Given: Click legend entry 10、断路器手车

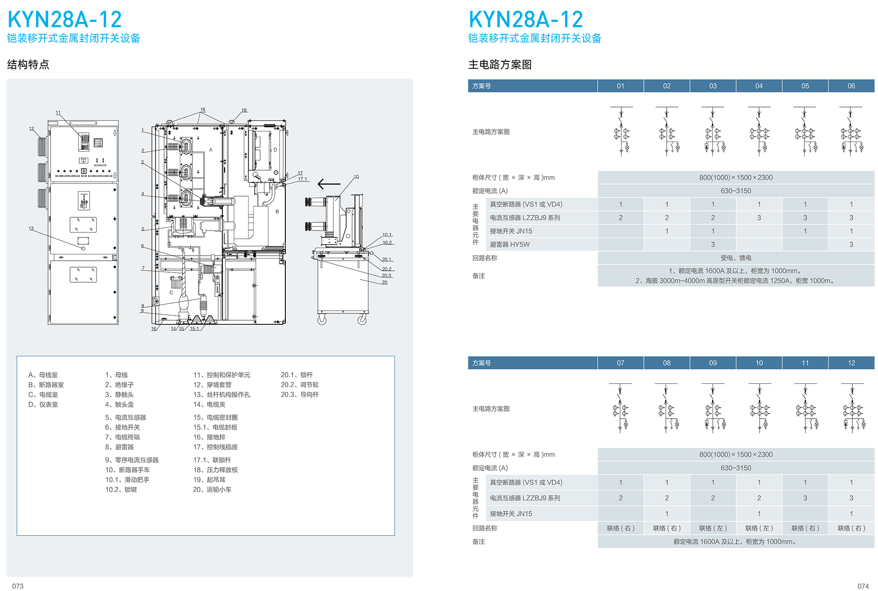Looking at the screenshot, I should [x=128, y=470].
